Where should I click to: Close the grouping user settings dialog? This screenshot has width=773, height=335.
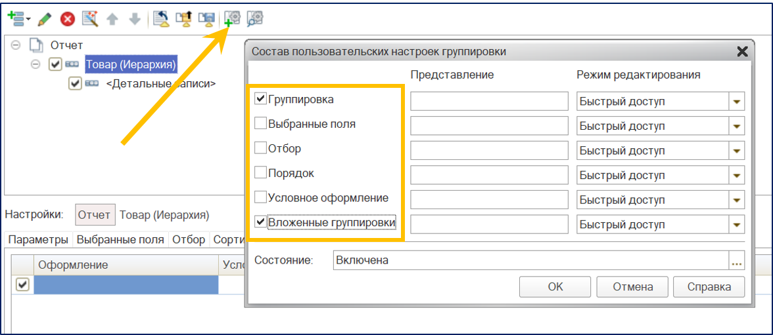click(742, 51)
